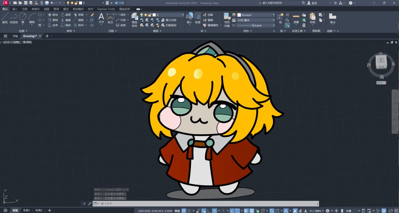
Task: Toggle the layer on/off bulb in ribbon layer dropdown
Action: (141, 15)
